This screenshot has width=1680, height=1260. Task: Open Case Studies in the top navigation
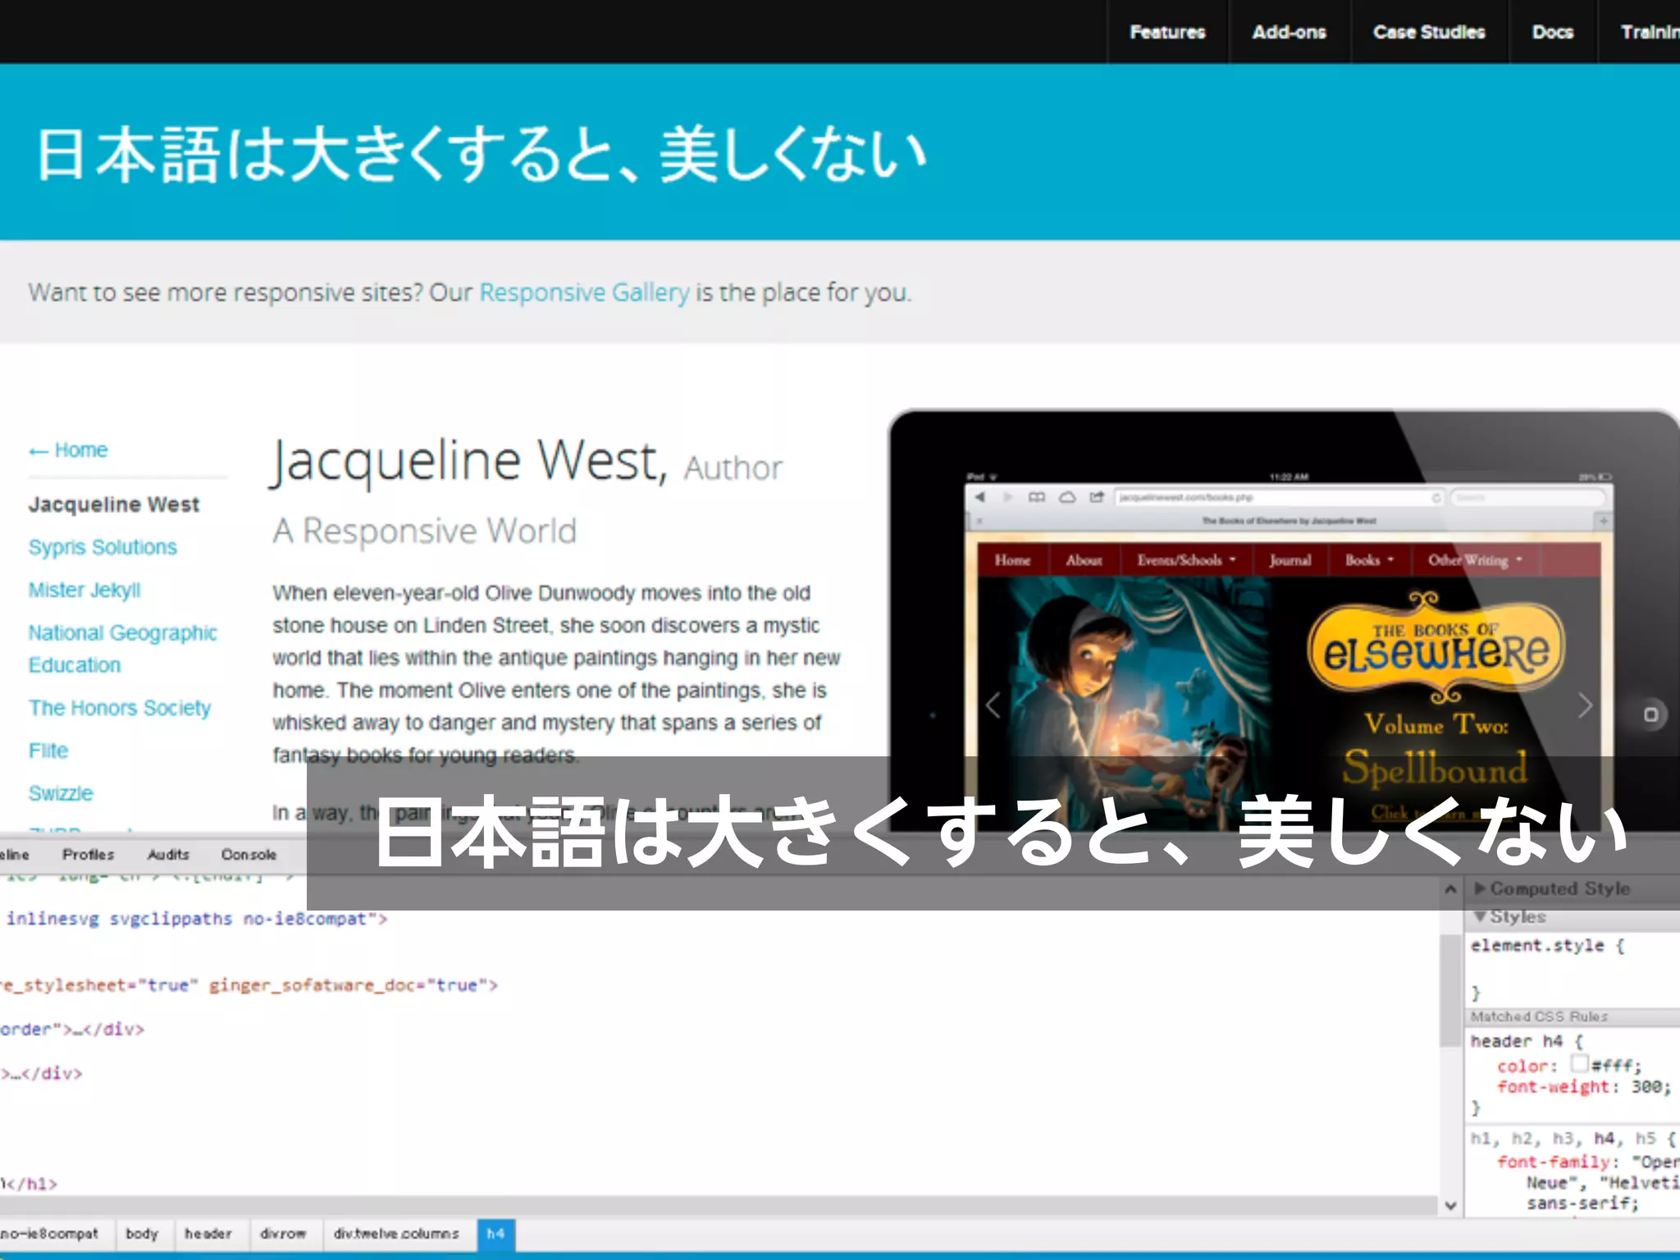click(x=1429, y=32)
